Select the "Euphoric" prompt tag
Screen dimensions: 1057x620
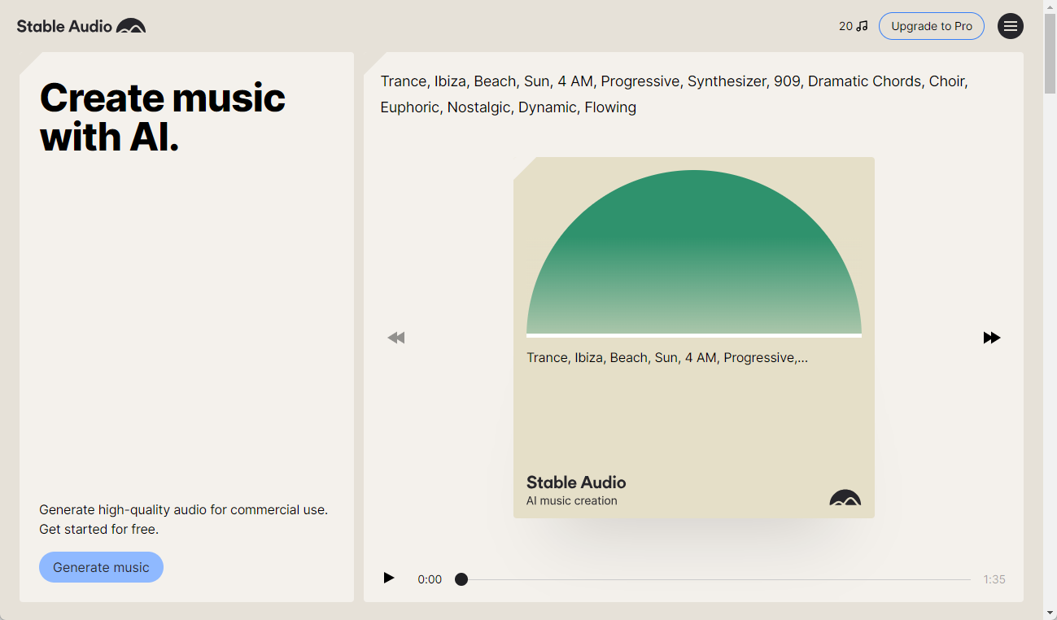pos(409,107)
